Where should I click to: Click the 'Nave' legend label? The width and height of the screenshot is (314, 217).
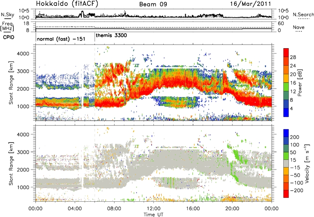tap(299, 27)
